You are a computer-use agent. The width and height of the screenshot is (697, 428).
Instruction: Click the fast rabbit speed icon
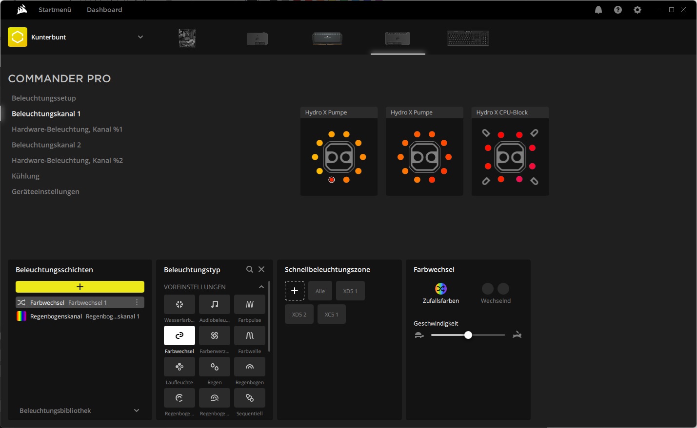point(518,335)
